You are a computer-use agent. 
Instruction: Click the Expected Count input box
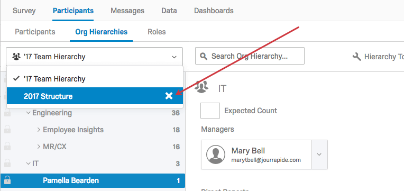tap(210, 111)
